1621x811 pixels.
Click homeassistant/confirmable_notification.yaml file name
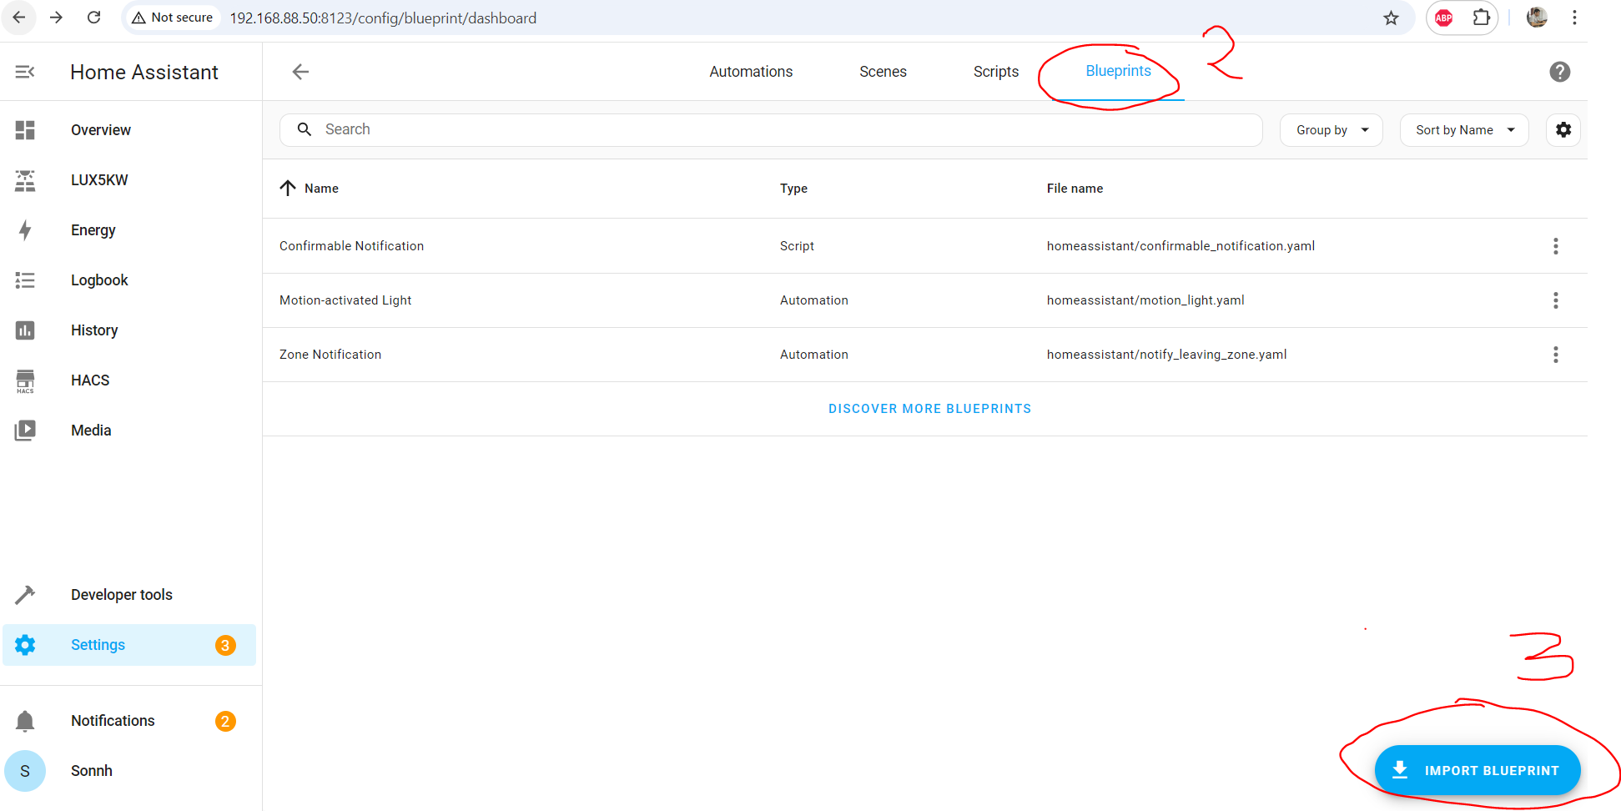tap(1181, 246)
